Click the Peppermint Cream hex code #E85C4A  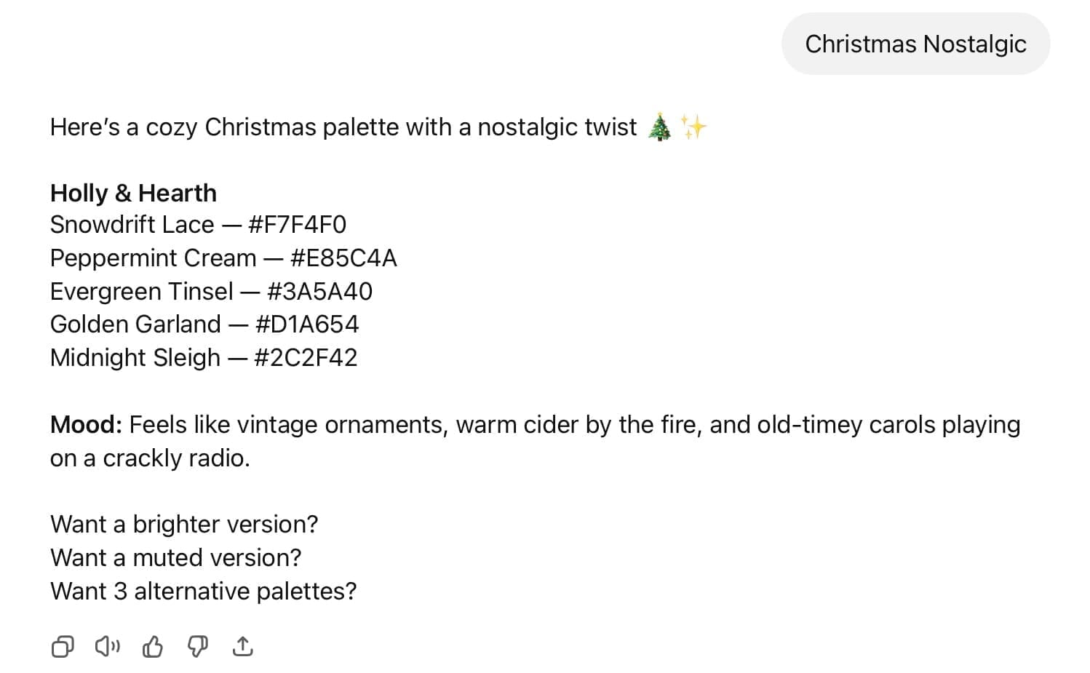point(343,258)
